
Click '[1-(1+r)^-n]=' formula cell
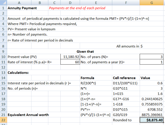click(x=91, y=104)
